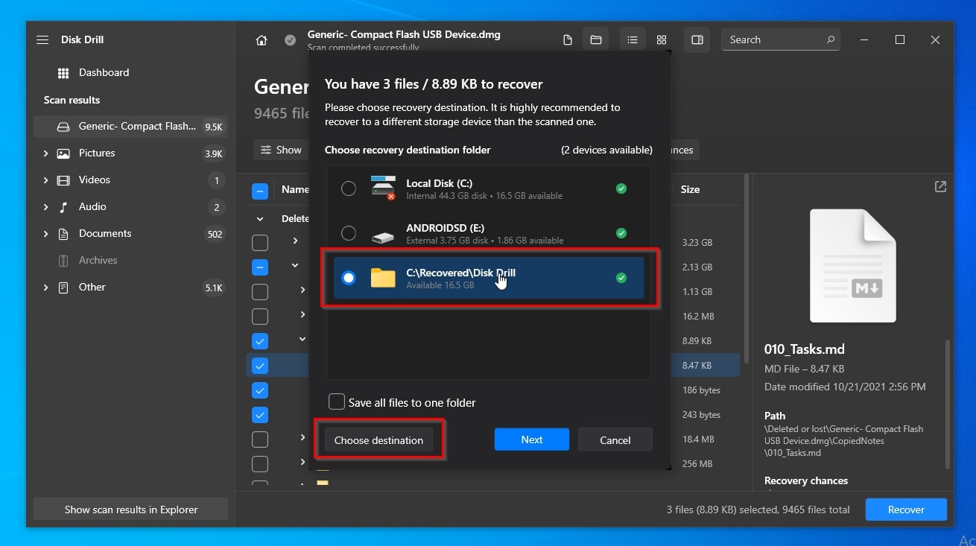Select C:\Recovered\Disk Drill radio button

coord(349,279)
